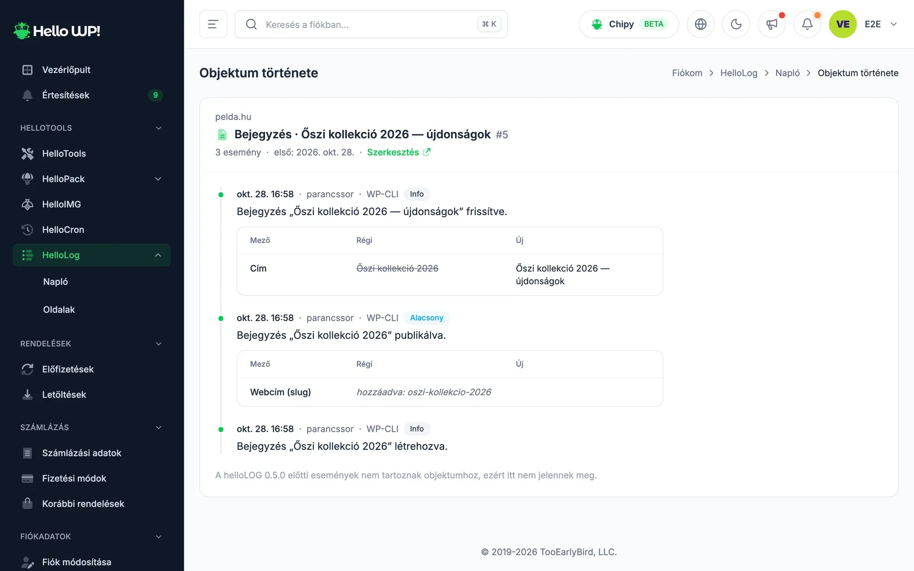Screen dimensions: 914x571
Task: Click the strikethrough Őszi kollekció 2026 value
Action: (397, 268)
